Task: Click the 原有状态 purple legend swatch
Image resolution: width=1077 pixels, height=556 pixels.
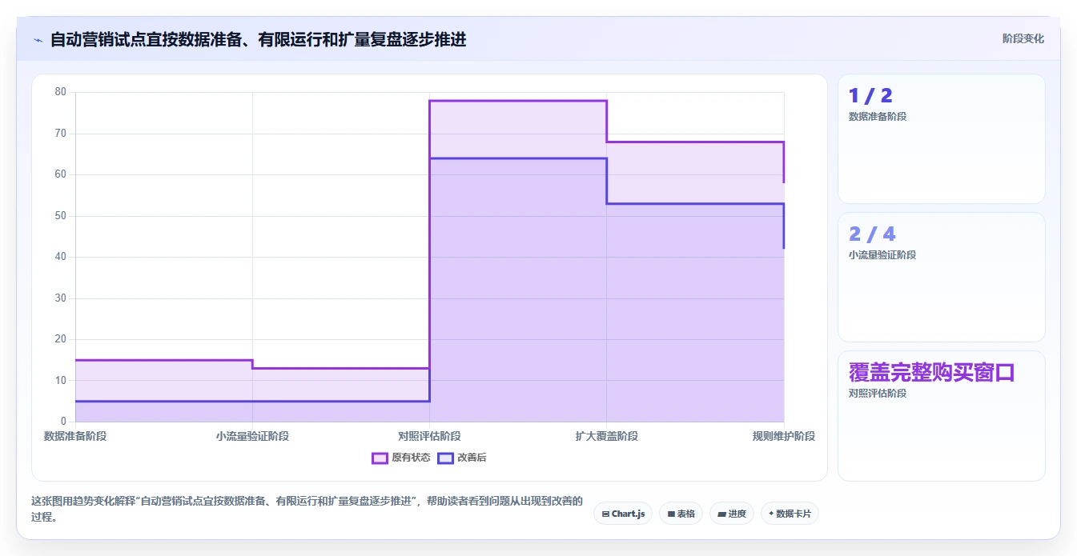Action: click(x=380, y=458)
